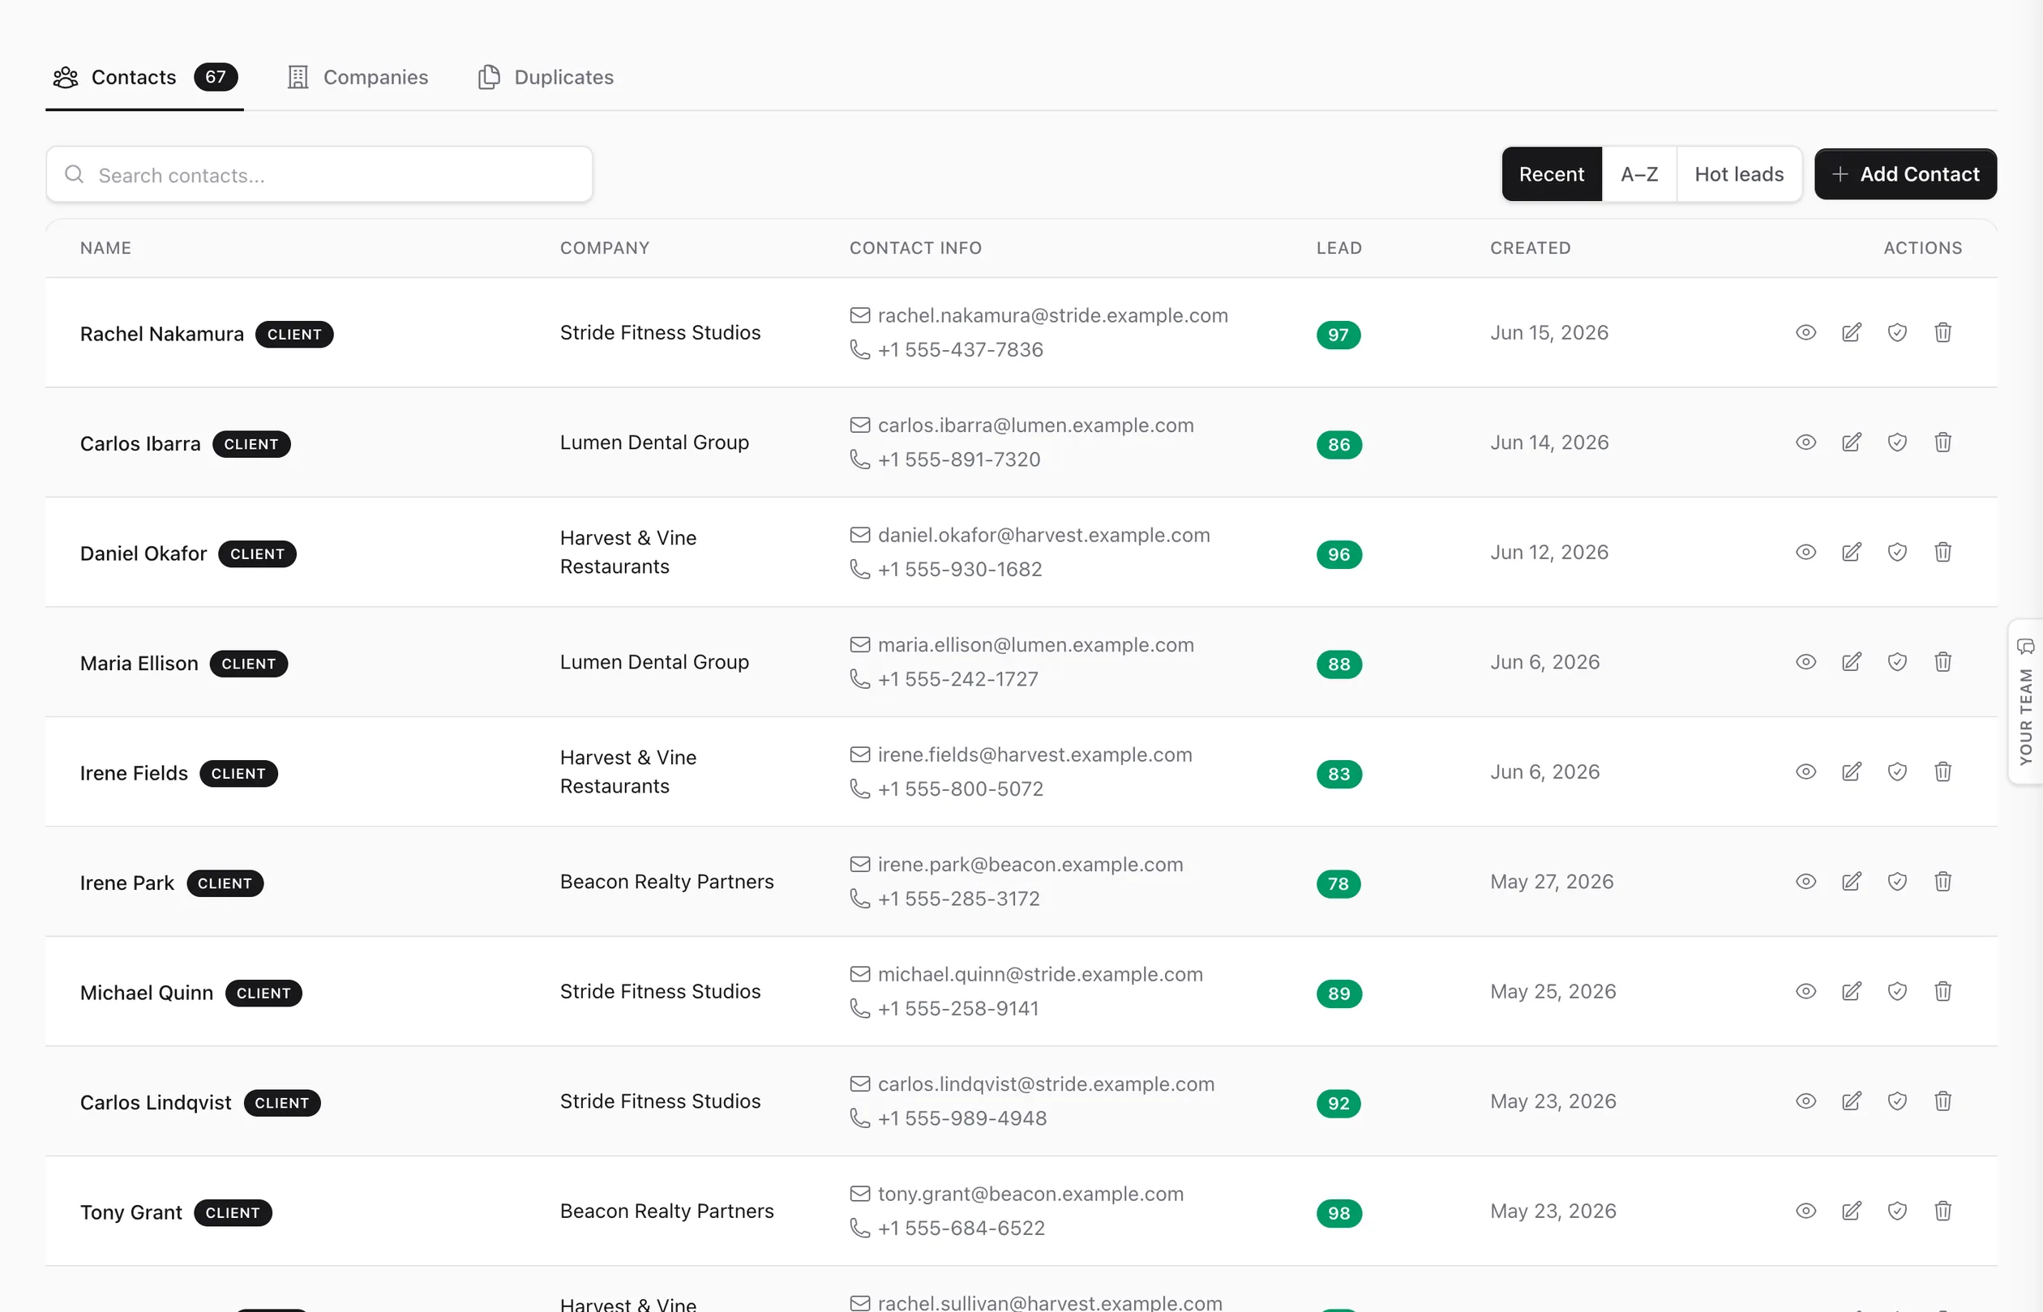Edit Carlos Ibarra's contact
The width and height of the screenshot is (2043, 1312).
(x=1851, y=442)
